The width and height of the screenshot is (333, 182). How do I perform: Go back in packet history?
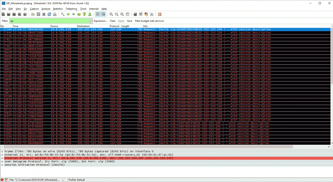[68, 14]
